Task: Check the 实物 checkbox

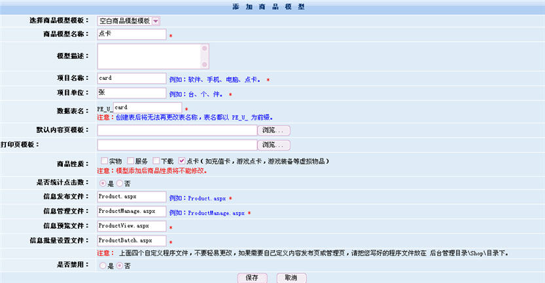Action: pyautogui.click(x=104, y=160)
